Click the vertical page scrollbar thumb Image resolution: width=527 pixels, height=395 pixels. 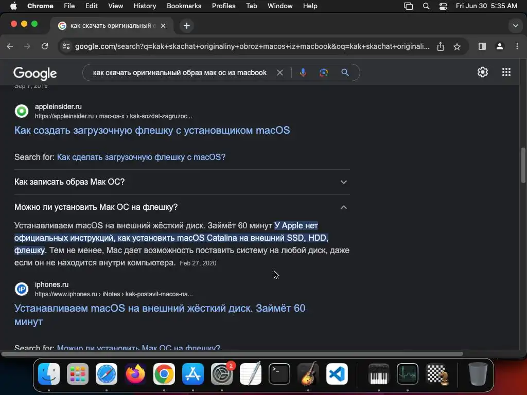(523, 165)
